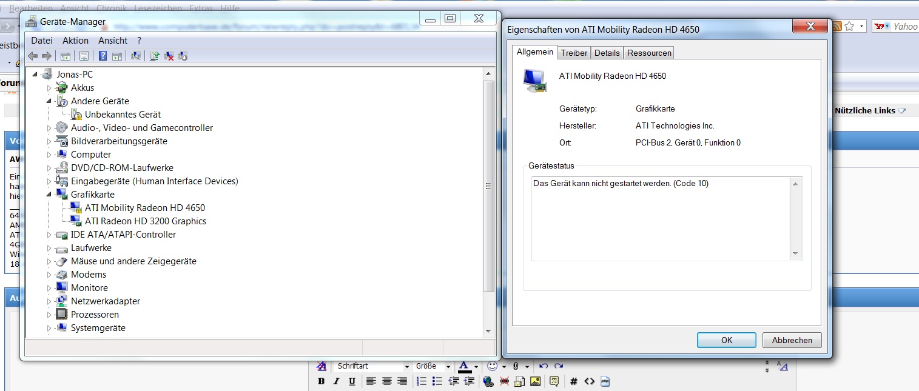The image size is (919, 391).
Task: Open the Aktion menu
Action: (75, 41)
